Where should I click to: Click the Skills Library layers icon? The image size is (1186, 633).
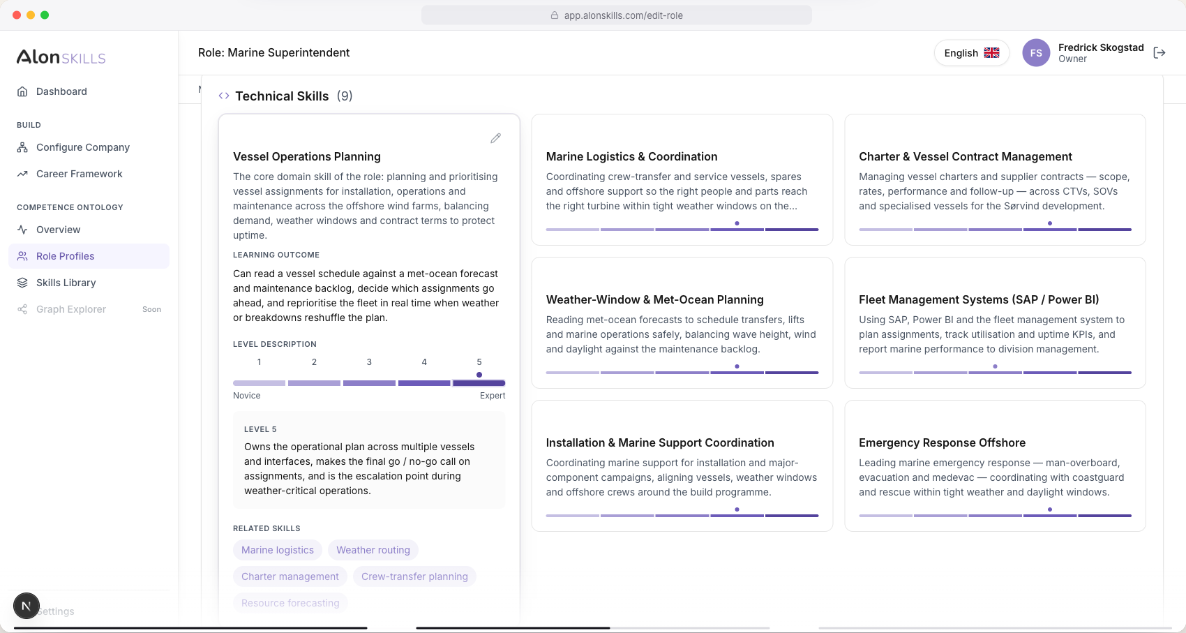click(x=22, y=283)
